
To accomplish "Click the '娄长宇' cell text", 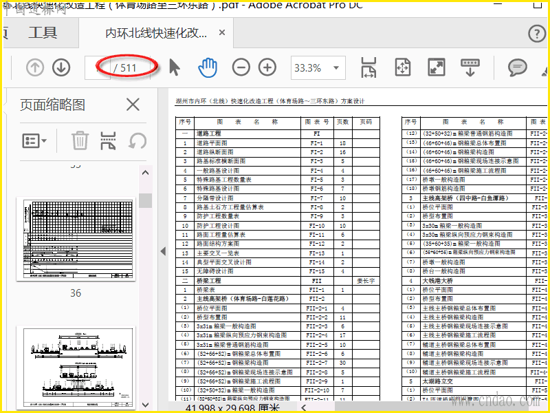I will [366, 281].
